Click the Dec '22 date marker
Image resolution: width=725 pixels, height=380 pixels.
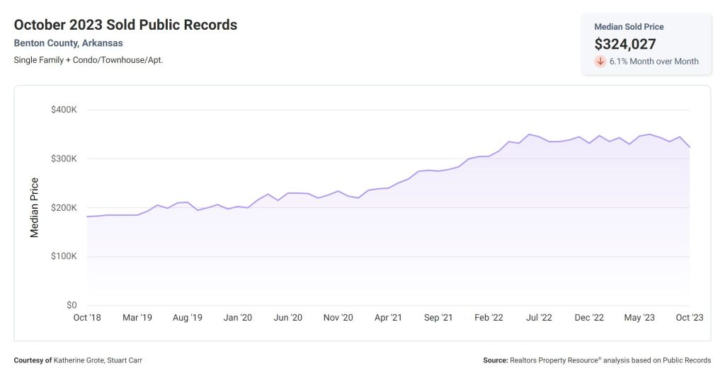tap(589, 318)
